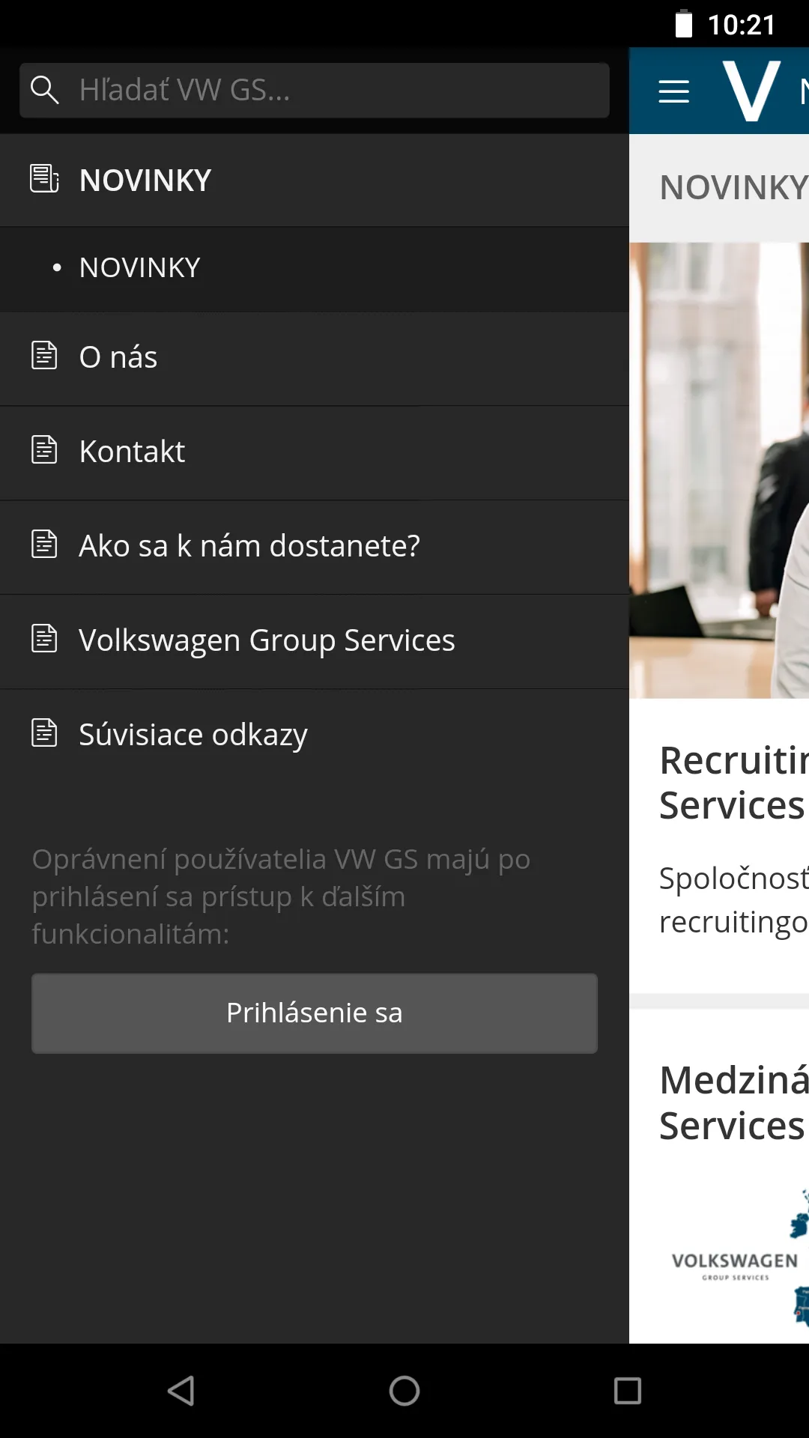Screen dimensions: 809x1438
Task: Collapse the NOVINKY menu section
Action: 145,180
